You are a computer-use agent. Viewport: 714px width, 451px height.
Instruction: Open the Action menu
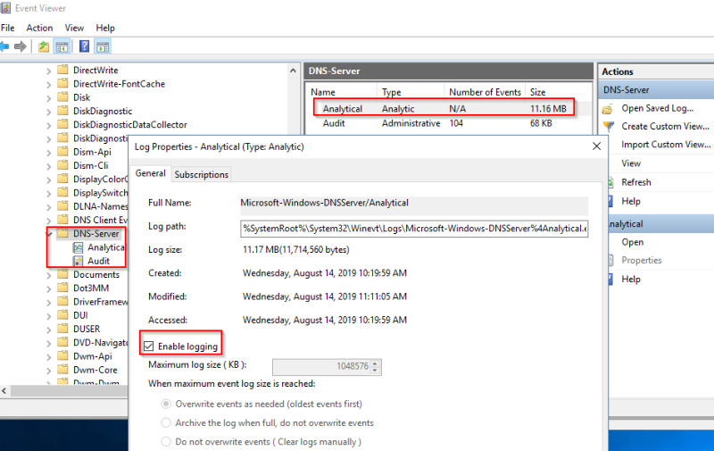[x=39, y=28]
